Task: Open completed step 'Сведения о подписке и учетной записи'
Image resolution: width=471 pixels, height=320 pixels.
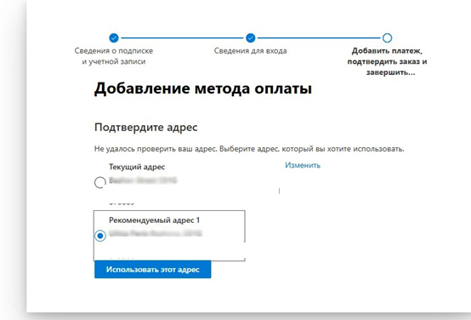Action: [114, 38]
